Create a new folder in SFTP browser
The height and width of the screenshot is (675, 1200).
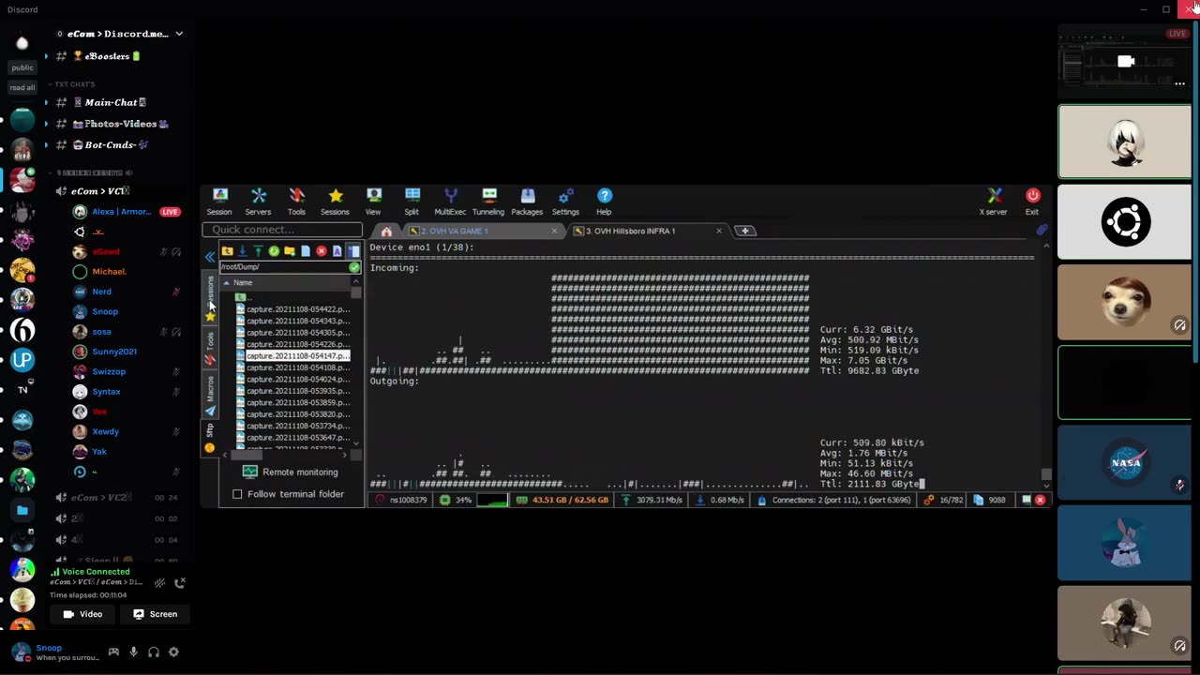290,251
